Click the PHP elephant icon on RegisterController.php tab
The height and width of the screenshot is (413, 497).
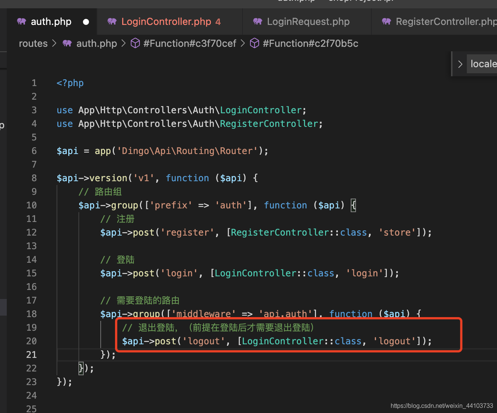click(387, 22)
